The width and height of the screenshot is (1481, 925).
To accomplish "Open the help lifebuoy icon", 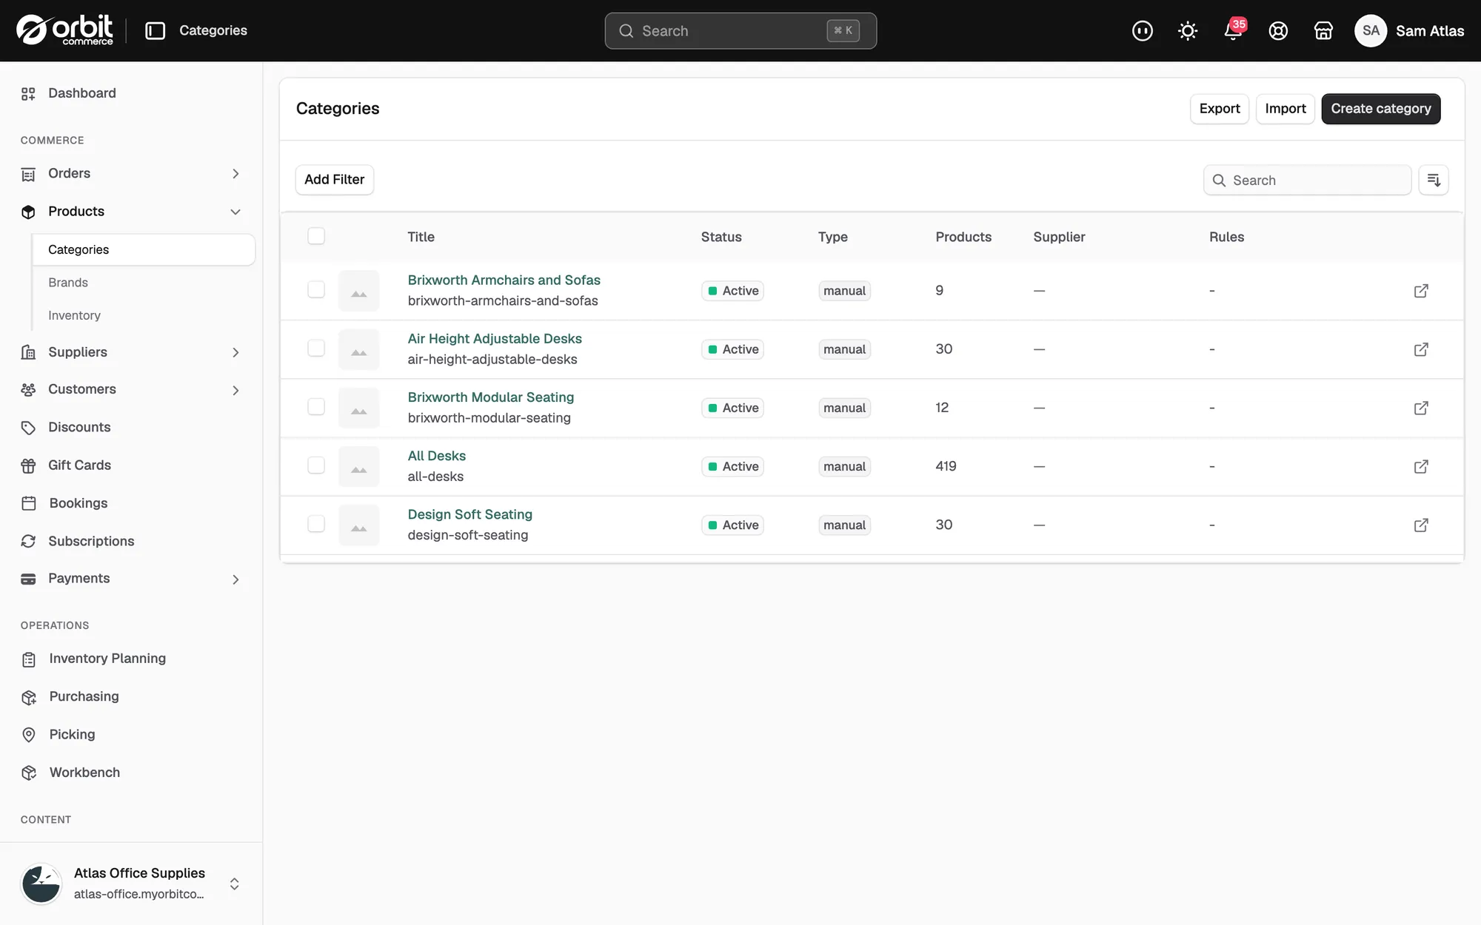I will tap(1278, 30).
